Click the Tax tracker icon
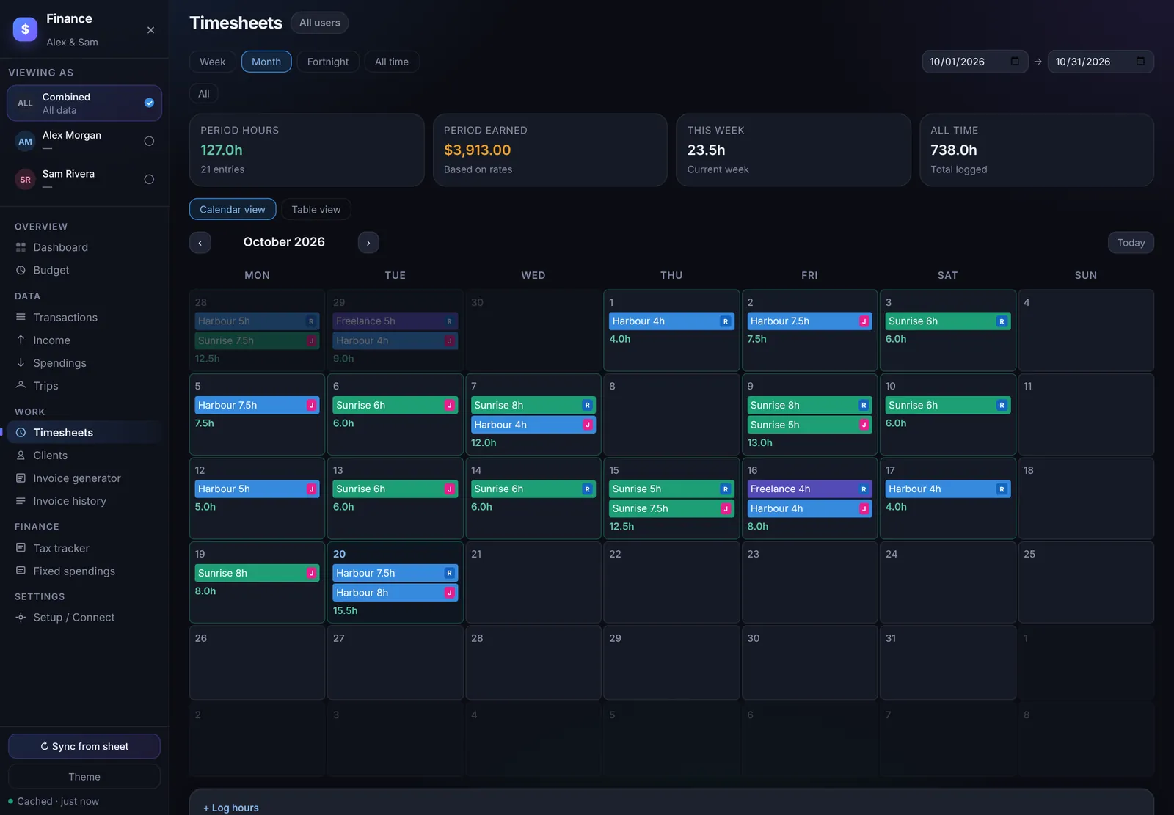This screenshot has width=1174, height=815. [x=21, y=548]
